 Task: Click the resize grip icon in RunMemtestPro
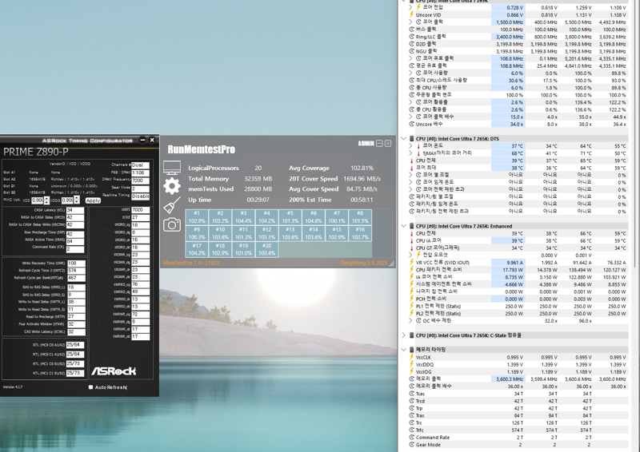pos(391,264)
